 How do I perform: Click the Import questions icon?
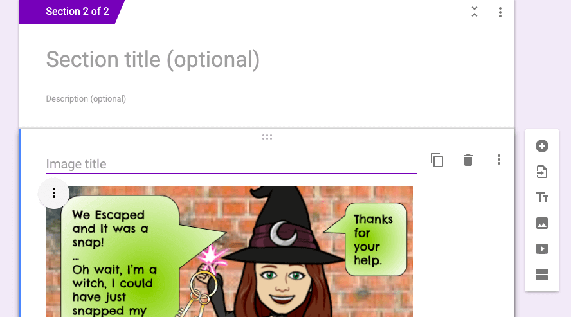pos(542,172)
